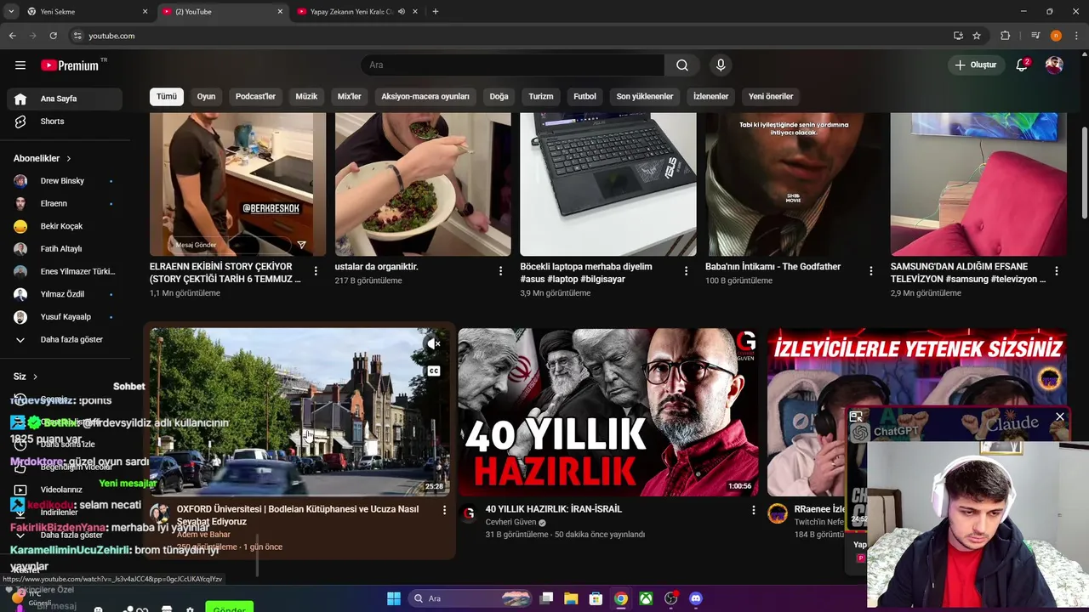Select the İzlenenler filter chip
Viewport: 1089px width, 612px height.
710,97
